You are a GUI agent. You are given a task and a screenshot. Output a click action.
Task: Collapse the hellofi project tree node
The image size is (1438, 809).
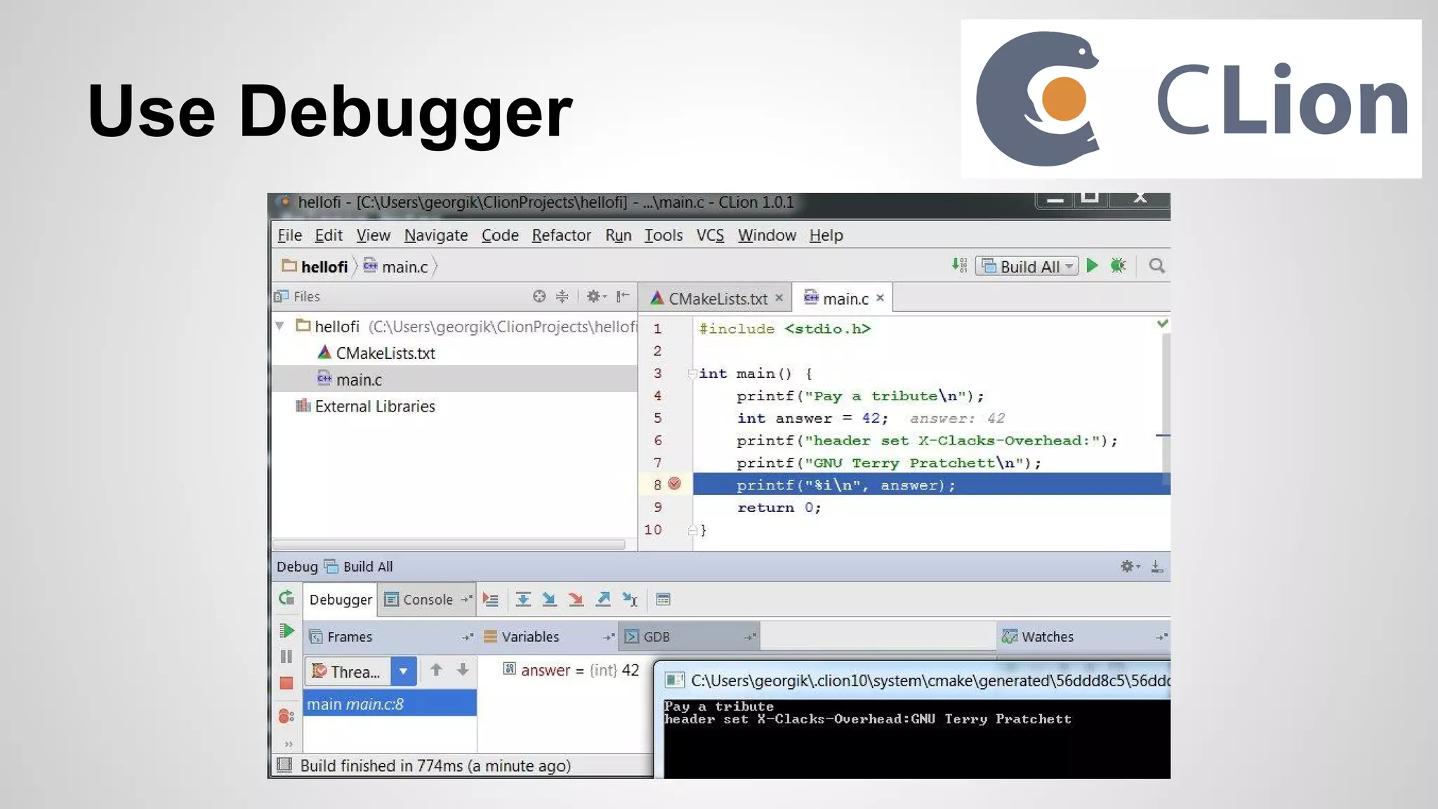tap(280, 326)
